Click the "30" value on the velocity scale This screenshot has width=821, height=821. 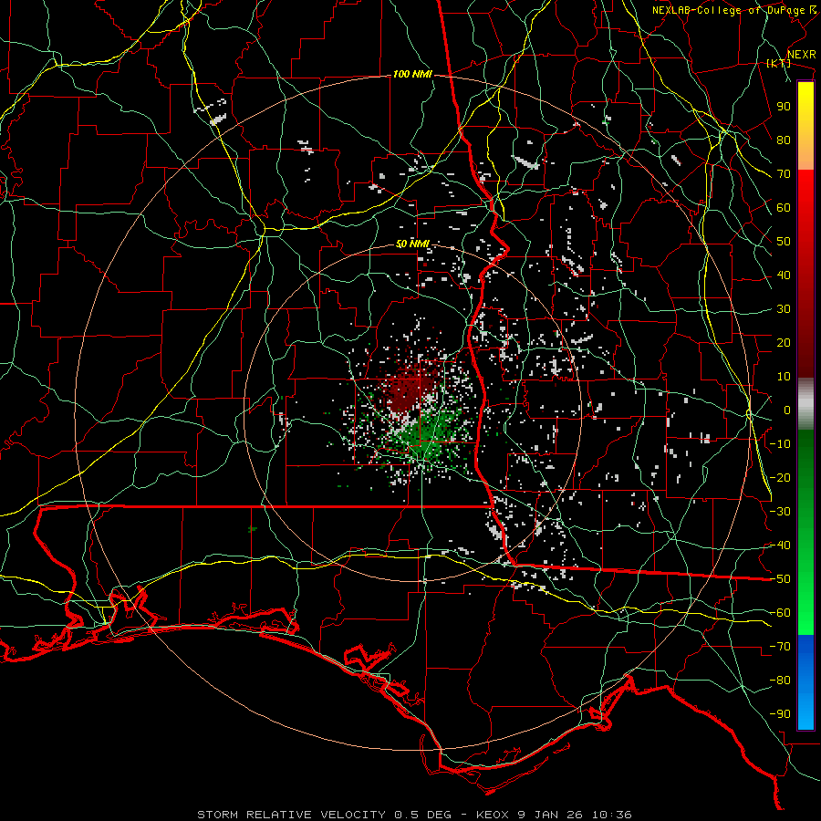point(784,309)
